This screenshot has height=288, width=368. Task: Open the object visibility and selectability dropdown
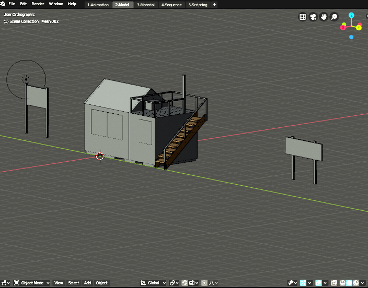coord(292,283)
